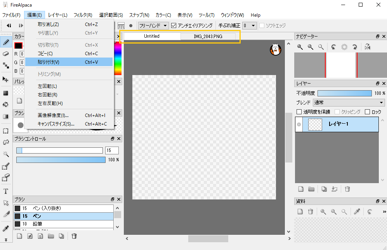Add a layer folder
Screen dimensions: 387x250
pos(311,189)
